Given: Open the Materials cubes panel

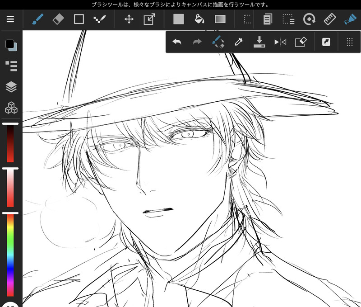Looking at the screenshot, I should tap(11, 108).
